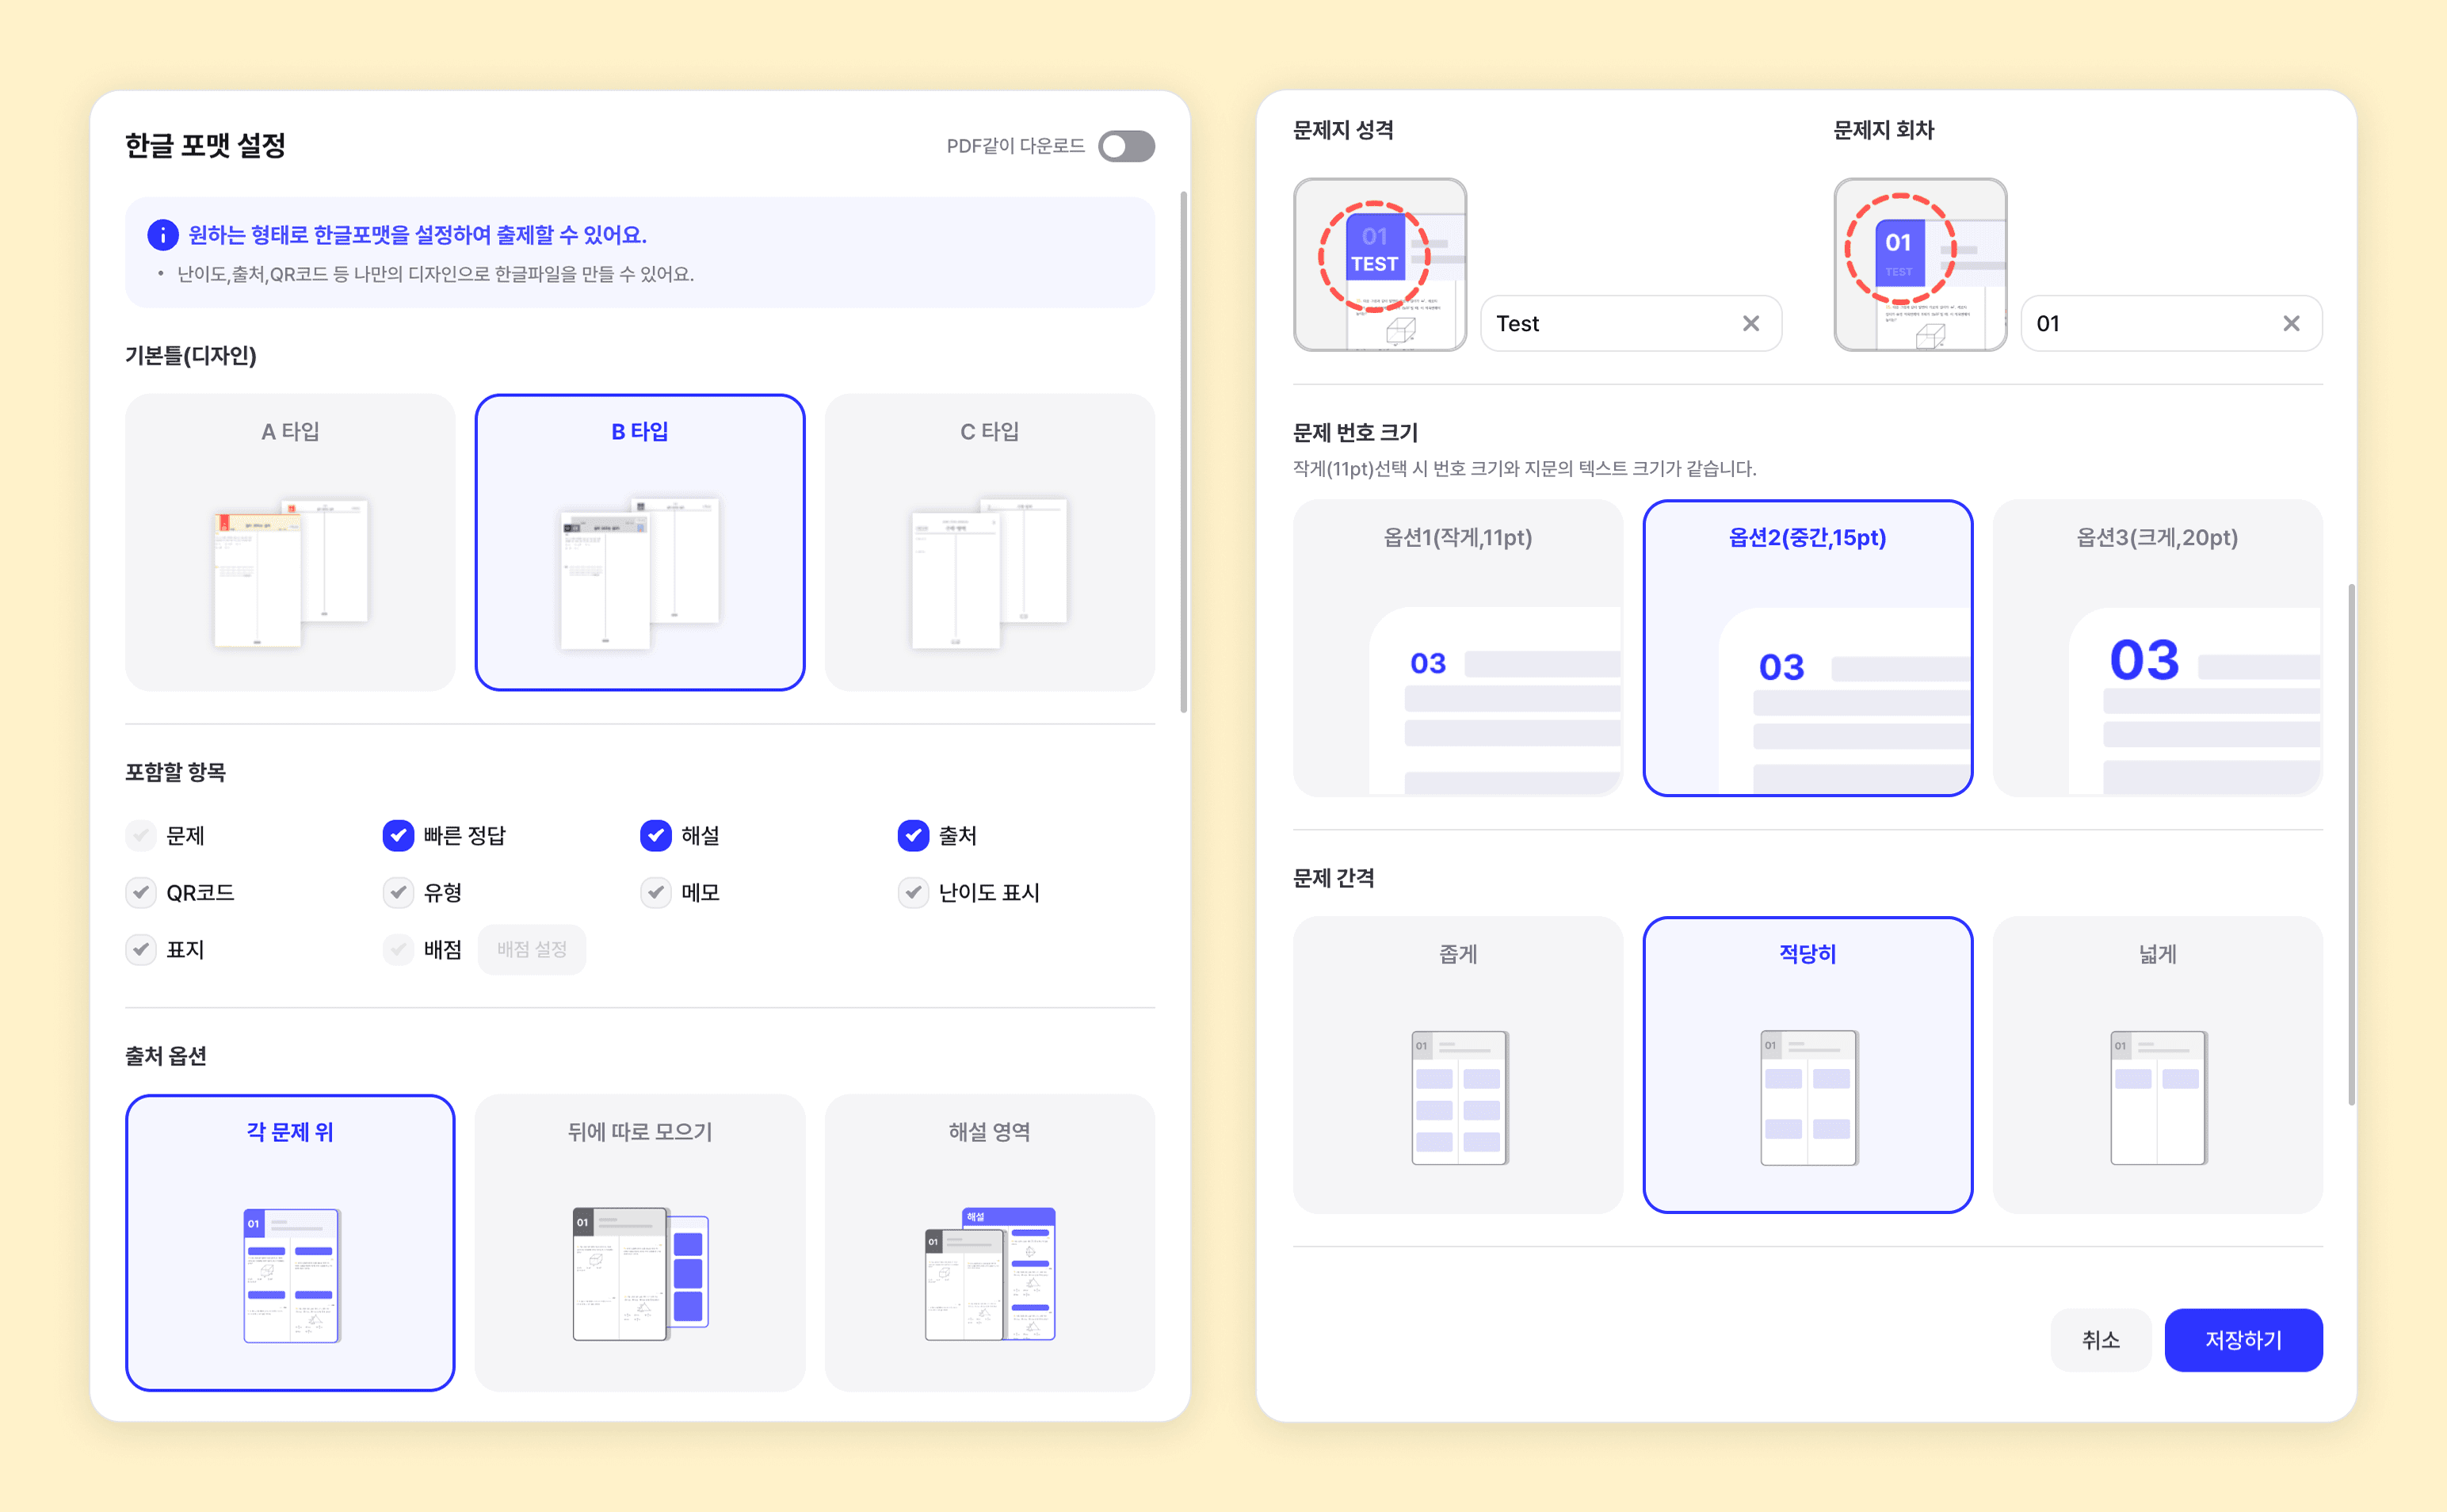Select the 뒤에 따로 모으기 source option
Image resolution: width=2447 pixels, height=1512 pixels.
pos(640,1242)
